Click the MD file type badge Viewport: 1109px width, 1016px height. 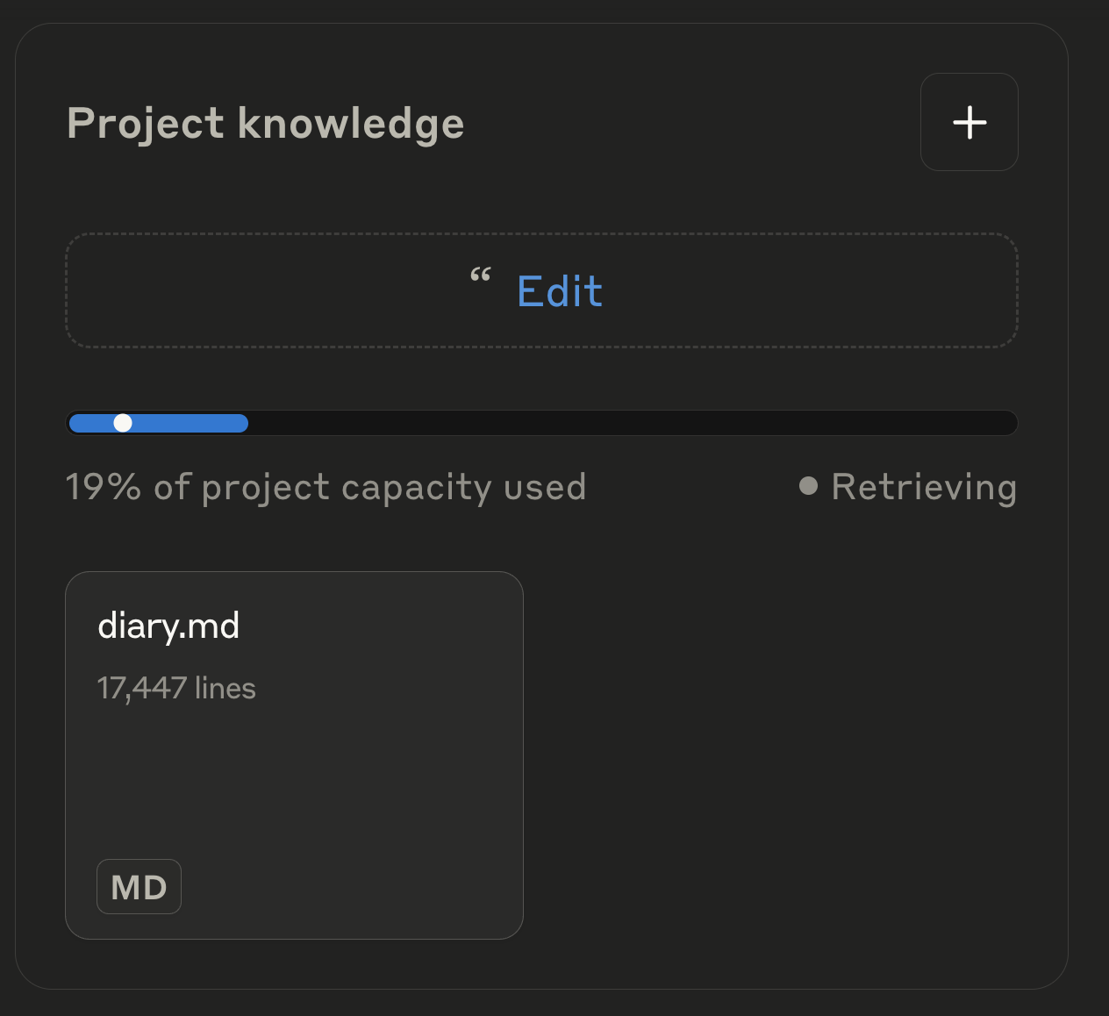tap(139, 887)
